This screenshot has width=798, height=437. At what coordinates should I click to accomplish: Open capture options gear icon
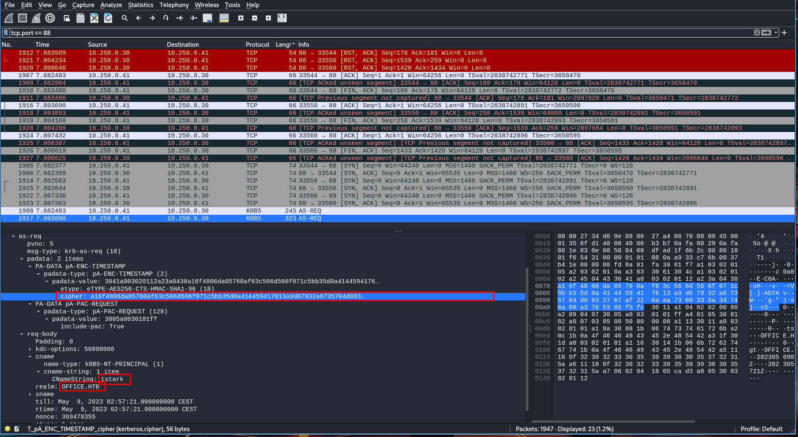[x=50, y=18]
